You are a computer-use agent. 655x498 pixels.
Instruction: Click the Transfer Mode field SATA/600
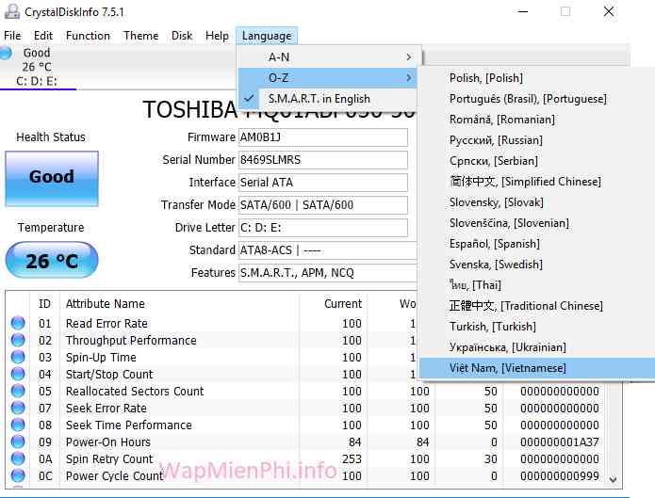pos(323,205)
